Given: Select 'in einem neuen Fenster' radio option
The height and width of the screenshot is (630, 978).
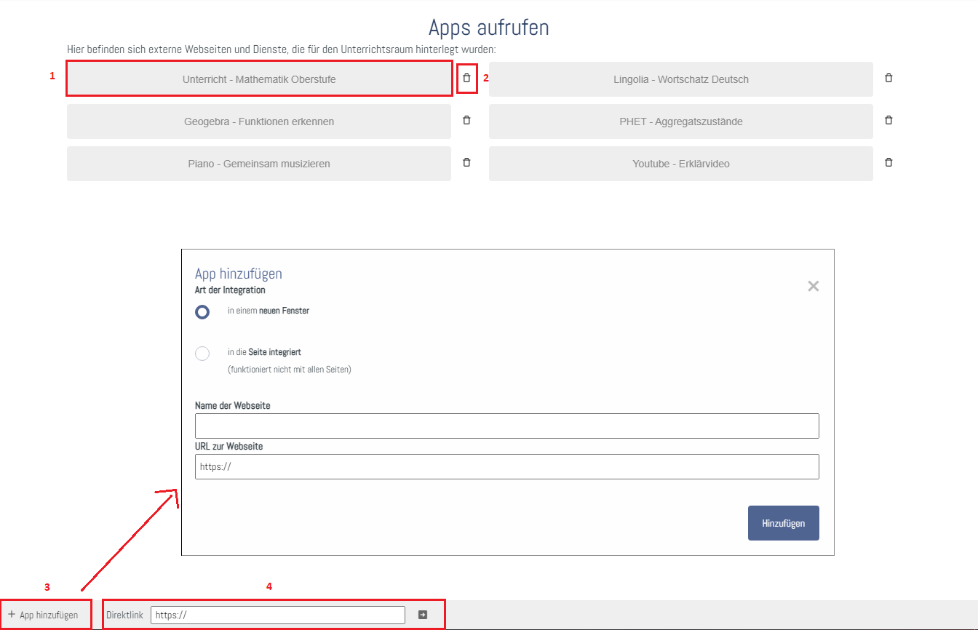Looking at the screenshot, I should 202,311.
